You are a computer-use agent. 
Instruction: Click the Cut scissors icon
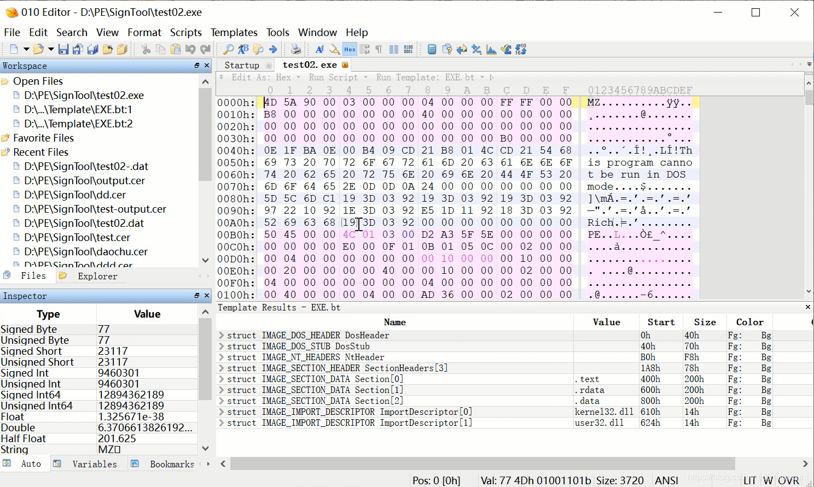tap(146, 49)
